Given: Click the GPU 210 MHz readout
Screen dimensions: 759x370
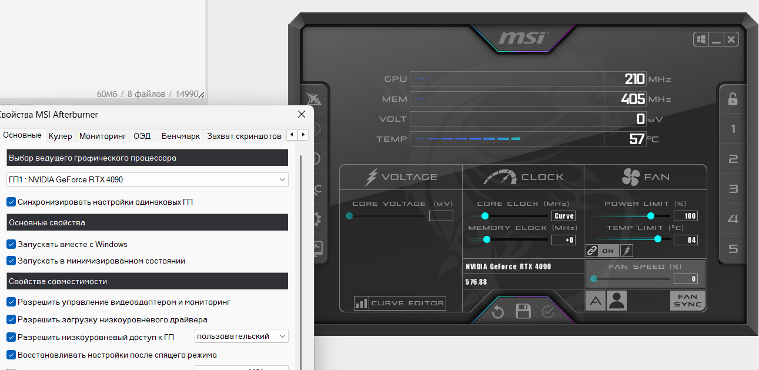Looking at the screenshot, I should [x=625, y=79].
